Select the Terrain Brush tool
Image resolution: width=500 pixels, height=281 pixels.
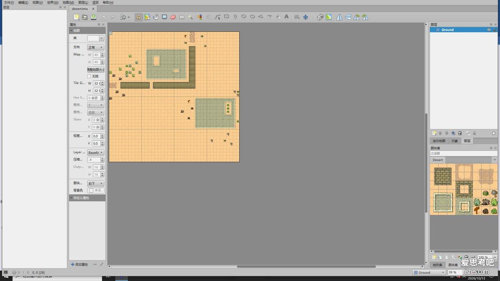[x=147, y=17]
